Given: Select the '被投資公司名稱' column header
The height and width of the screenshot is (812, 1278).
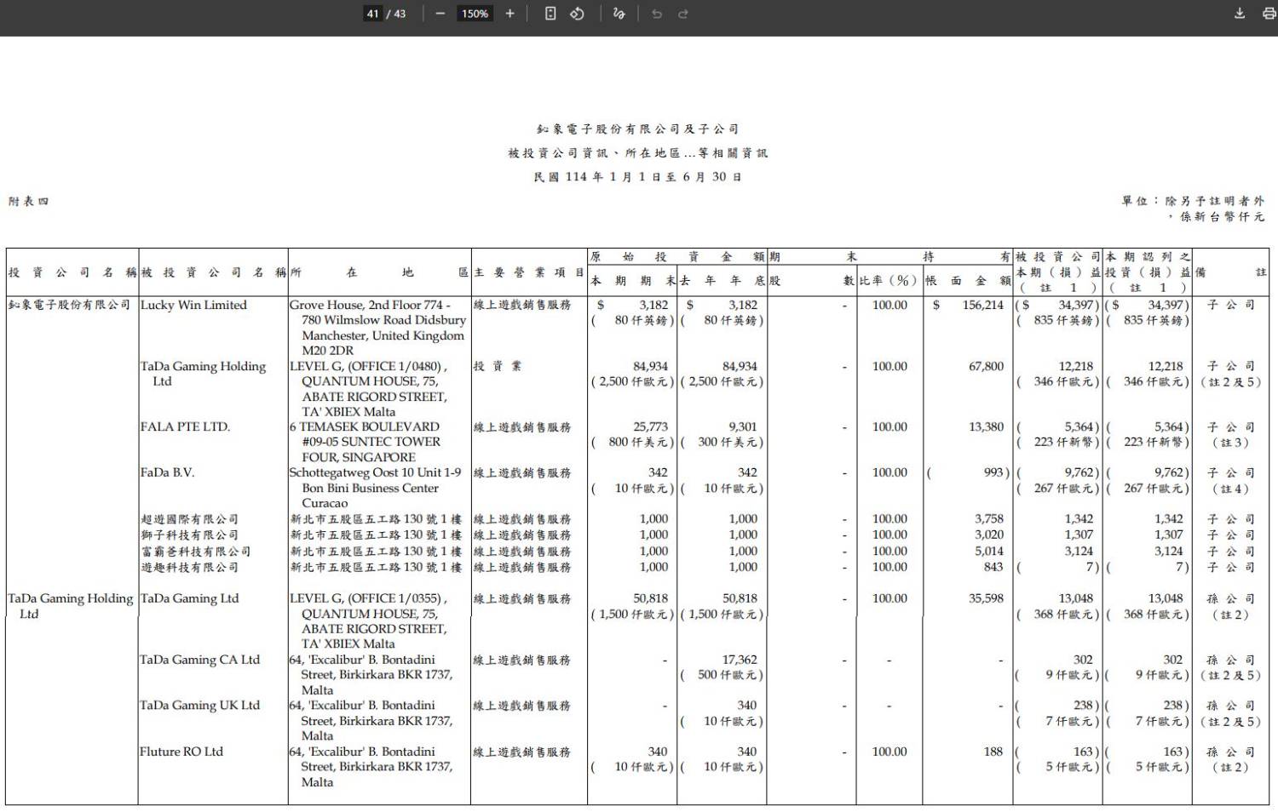Looking at the screenshot, I should [x=213, y=272].
